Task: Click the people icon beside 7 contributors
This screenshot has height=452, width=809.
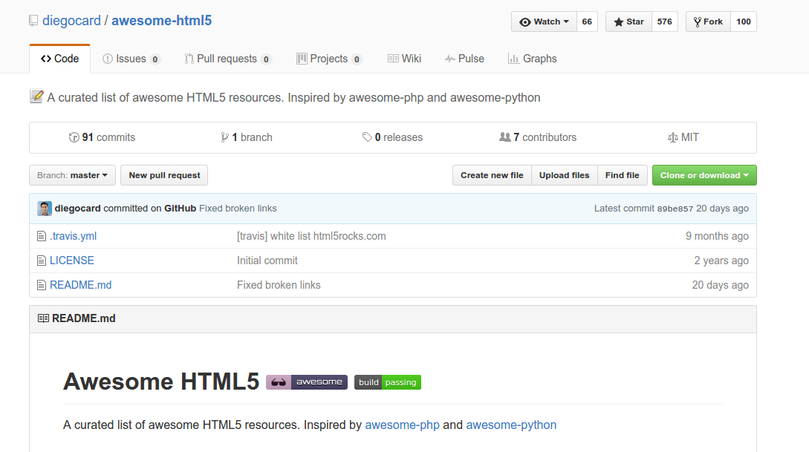Action: click(x=504, y=137)
